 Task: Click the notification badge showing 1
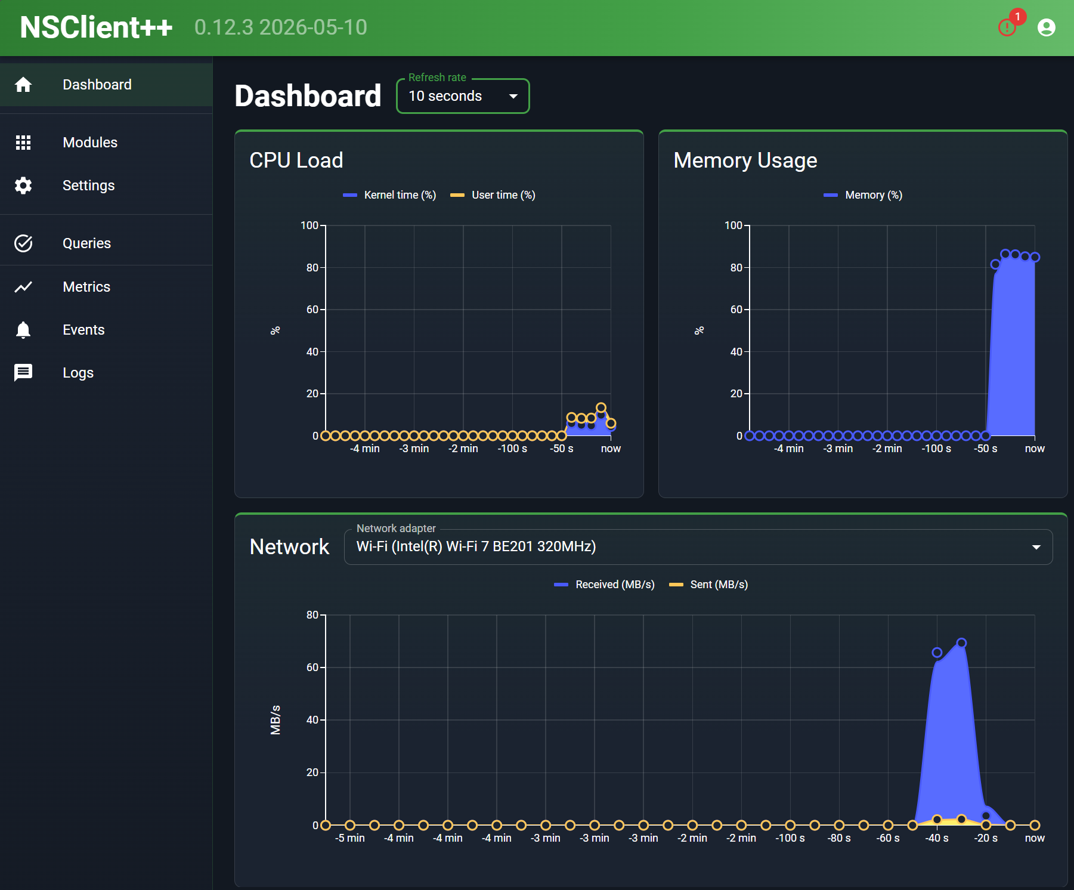coord(1017,17)
